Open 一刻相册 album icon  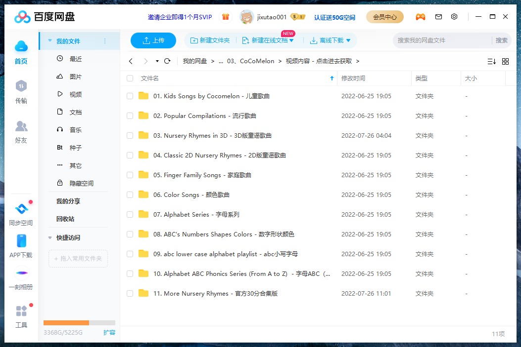point(22,273)
